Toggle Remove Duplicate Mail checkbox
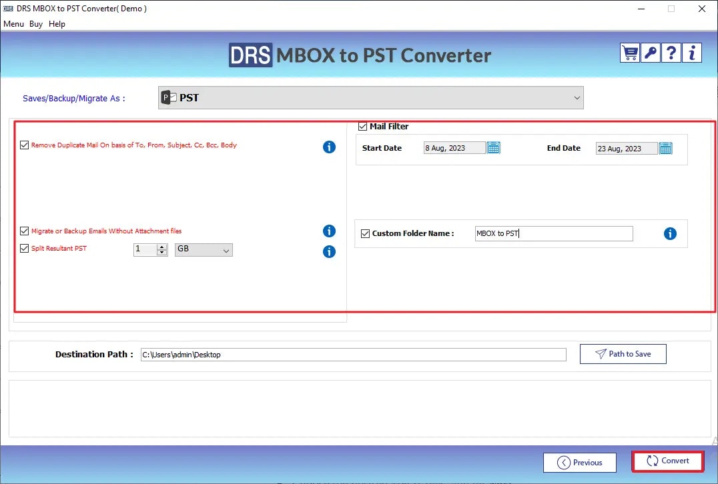Viewport: 718px width, 484px height. 24,145
